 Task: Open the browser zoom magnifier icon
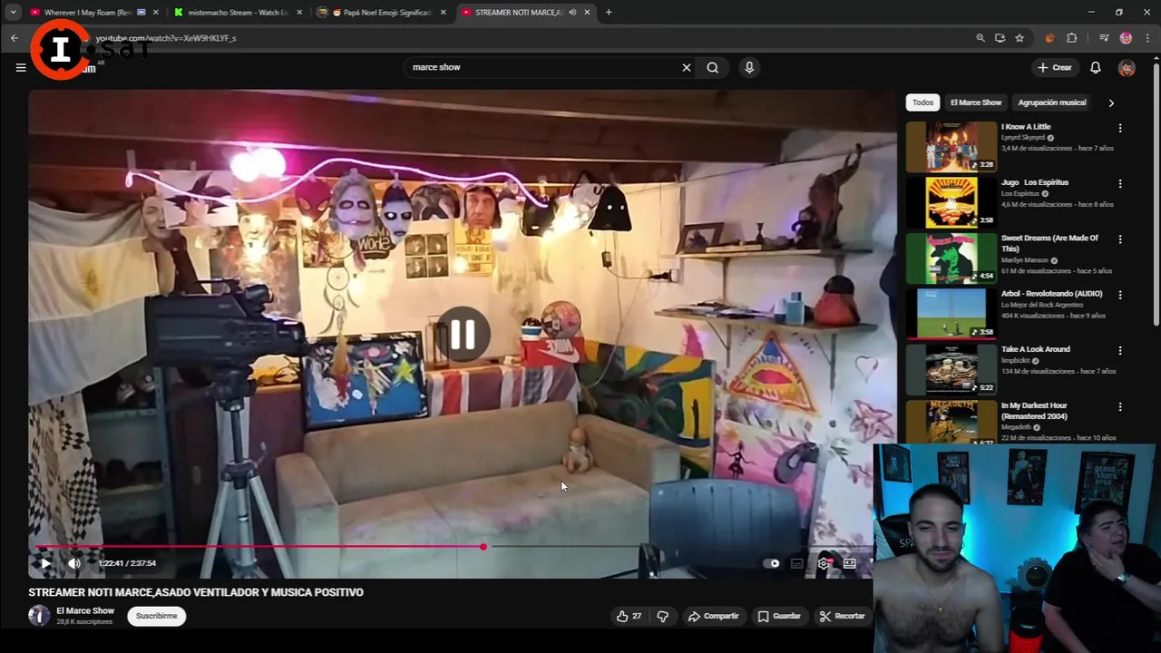(x=981, y=38)
